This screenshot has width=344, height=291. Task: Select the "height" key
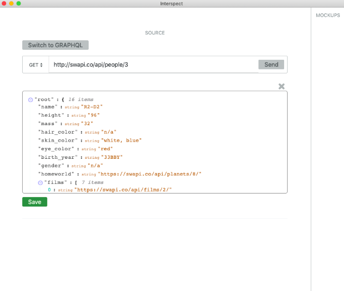coord(51,115)
